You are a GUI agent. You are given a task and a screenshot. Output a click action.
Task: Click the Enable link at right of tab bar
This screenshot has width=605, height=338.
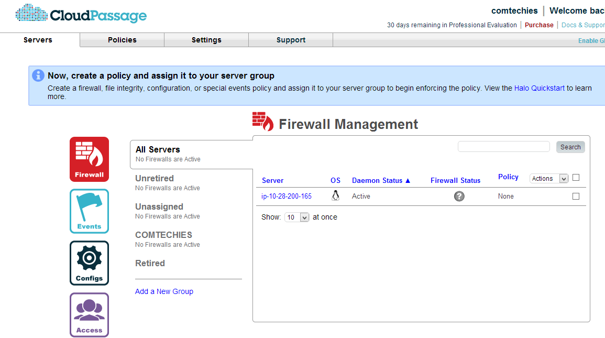tap(591, 40)
